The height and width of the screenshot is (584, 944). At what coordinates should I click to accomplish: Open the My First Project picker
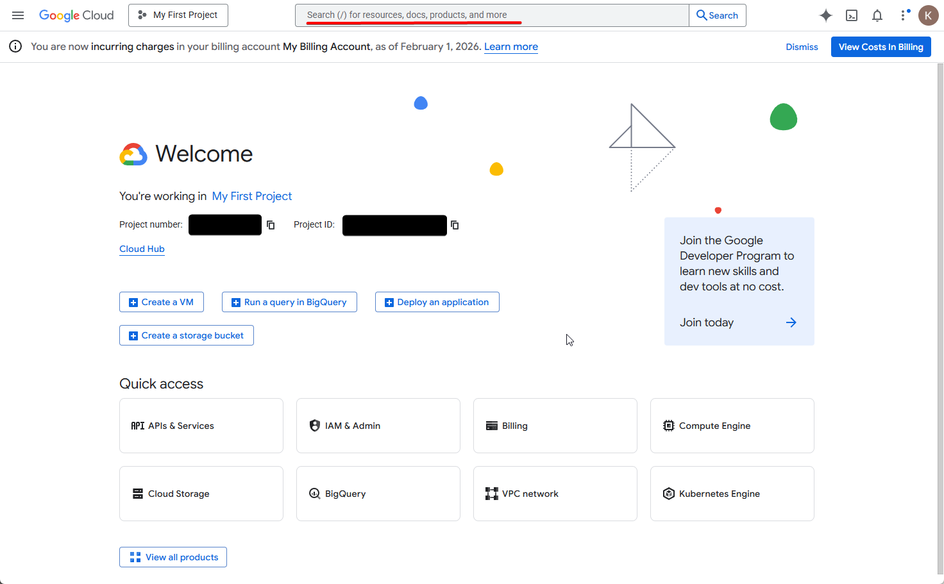pyautogui.click(x=178, y=15)
